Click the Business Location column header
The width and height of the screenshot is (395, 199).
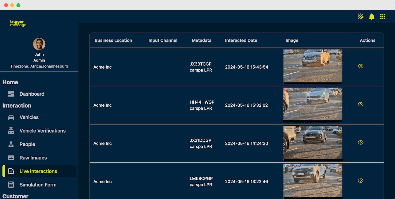coord(113,40)
